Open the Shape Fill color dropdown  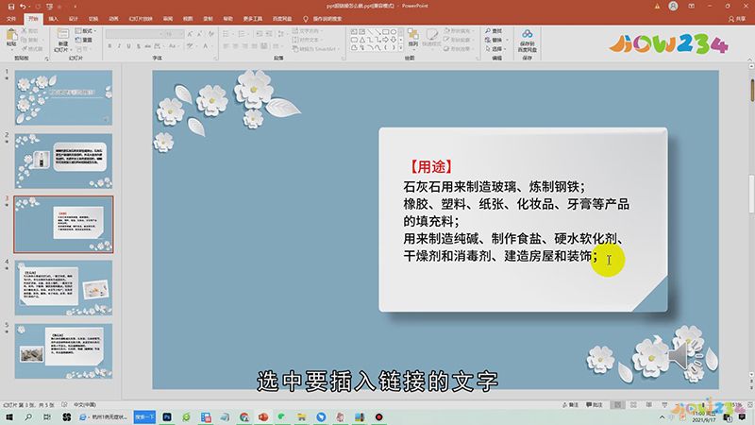458,31
